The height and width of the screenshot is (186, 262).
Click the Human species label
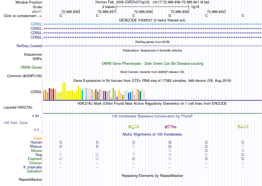coord(36,142)
